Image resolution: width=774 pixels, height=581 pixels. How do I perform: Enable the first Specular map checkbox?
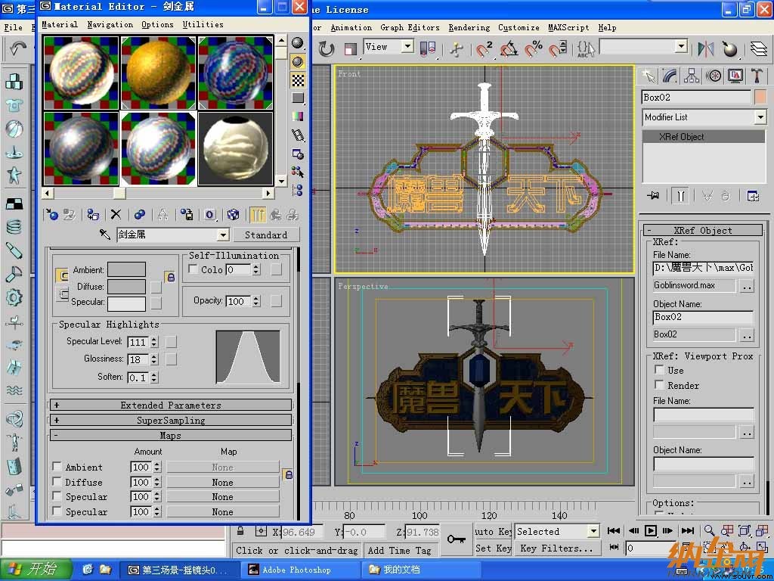click(x=57, y=496)
